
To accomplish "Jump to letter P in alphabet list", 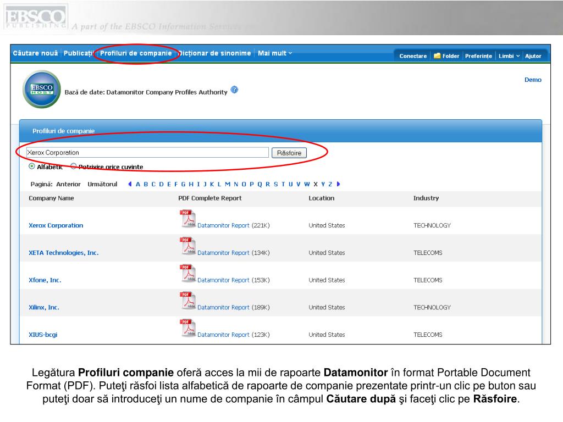I will pyautogui.click(x=252, y=184).
